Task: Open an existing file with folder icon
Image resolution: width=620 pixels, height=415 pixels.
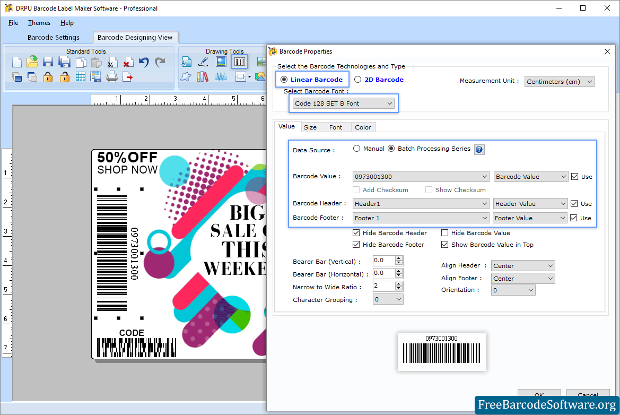Action: point(32,62)
